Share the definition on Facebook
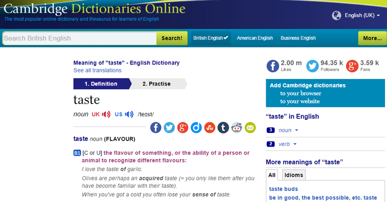The image size is (387, 202). [156, 127]
